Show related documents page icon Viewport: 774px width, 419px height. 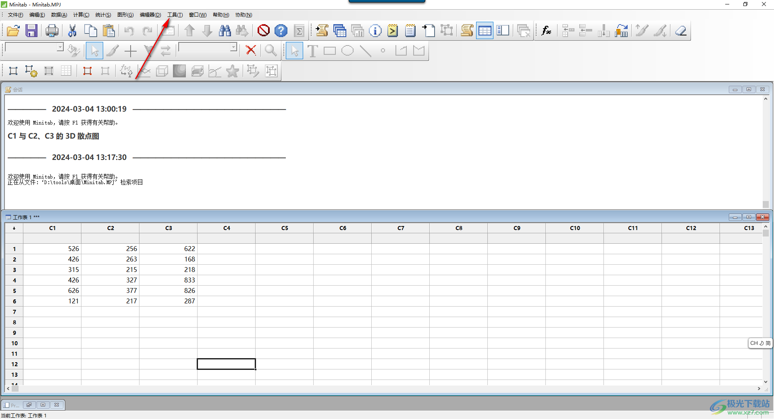pyautogui.click(x=429, y=31)
